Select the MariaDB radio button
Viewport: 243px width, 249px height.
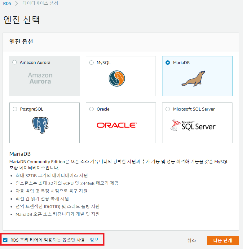click(168, 63)
